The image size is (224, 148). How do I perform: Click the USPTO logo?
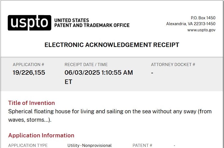(29, 23)
